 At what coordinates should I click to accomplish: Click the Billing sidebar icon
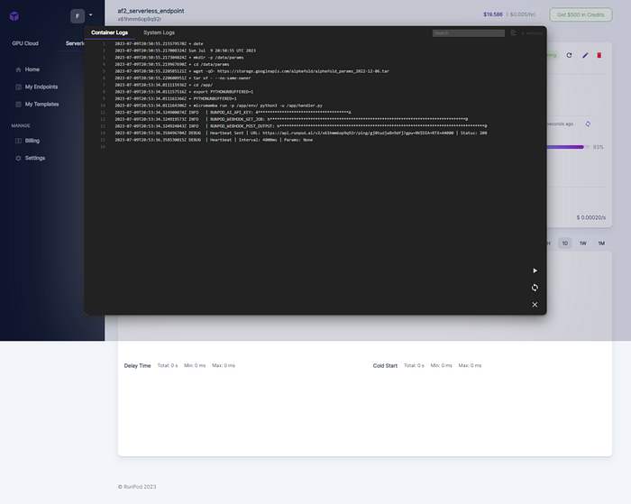18,141
